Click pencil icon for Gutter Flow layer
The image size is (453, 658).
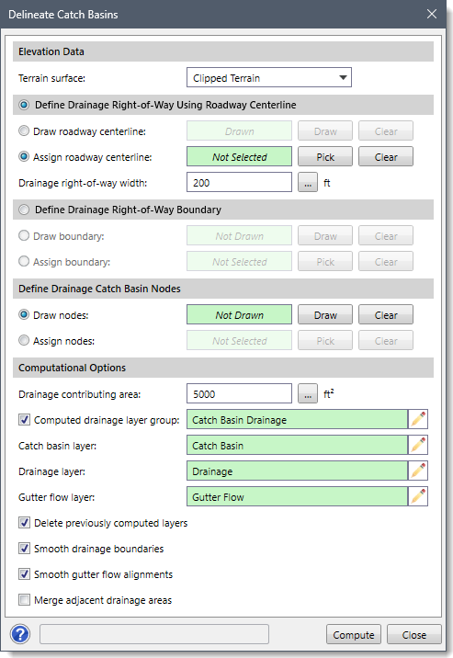click(x=418, y=496)
